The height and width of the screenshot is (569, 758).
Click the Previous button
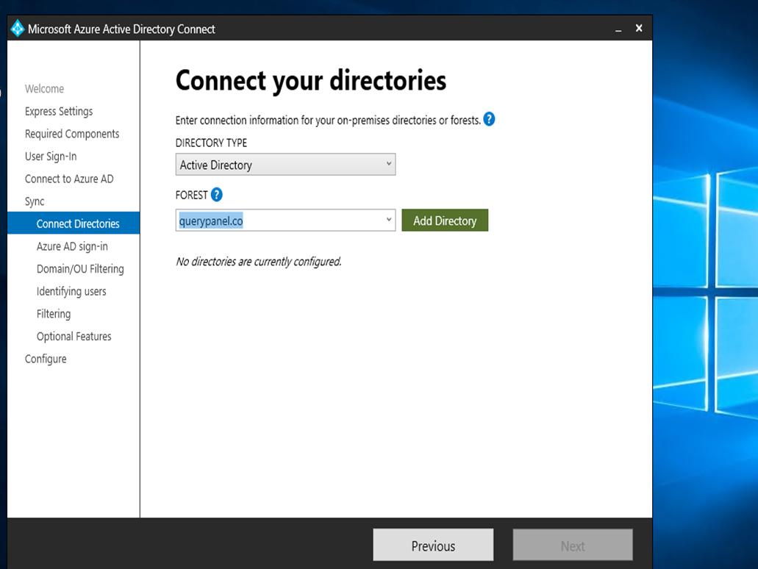(x=433, y=545)
